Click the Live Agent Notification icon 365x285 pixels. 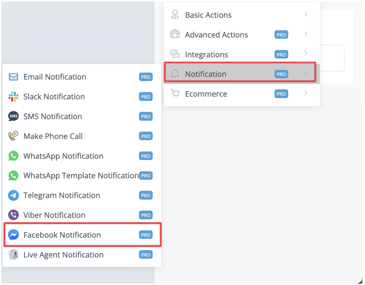[13, 255]
